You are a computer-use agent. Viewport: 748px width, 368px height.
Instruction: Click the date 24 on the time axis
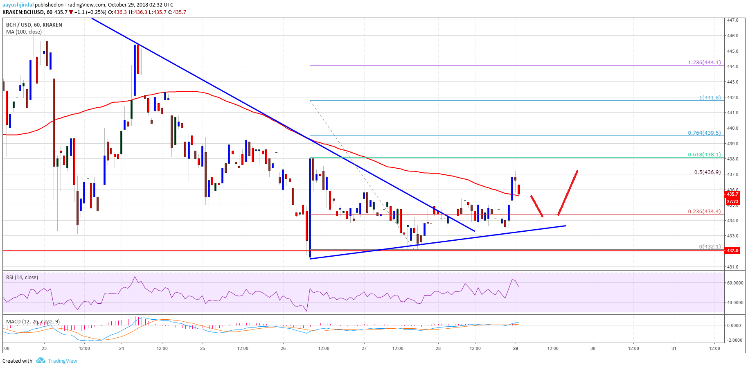(122, 349)
